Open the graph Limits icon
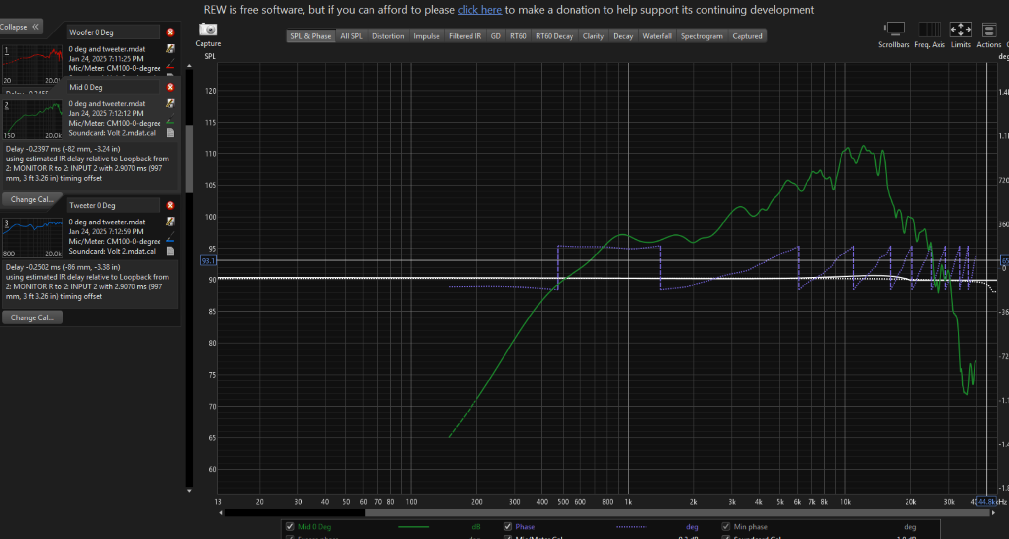The width and height of the screenshot is (1009, 539). click(x=960, y=30)
